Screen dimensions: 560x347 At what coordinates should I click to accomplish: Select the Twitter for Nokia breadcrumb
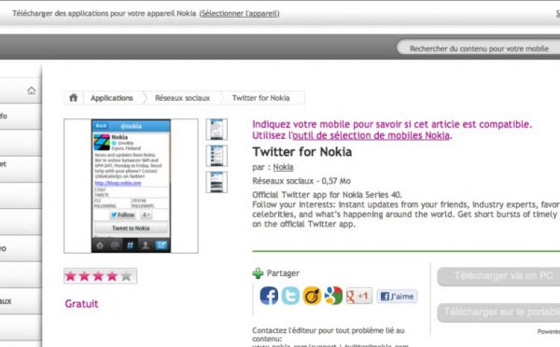click(261, 98)
